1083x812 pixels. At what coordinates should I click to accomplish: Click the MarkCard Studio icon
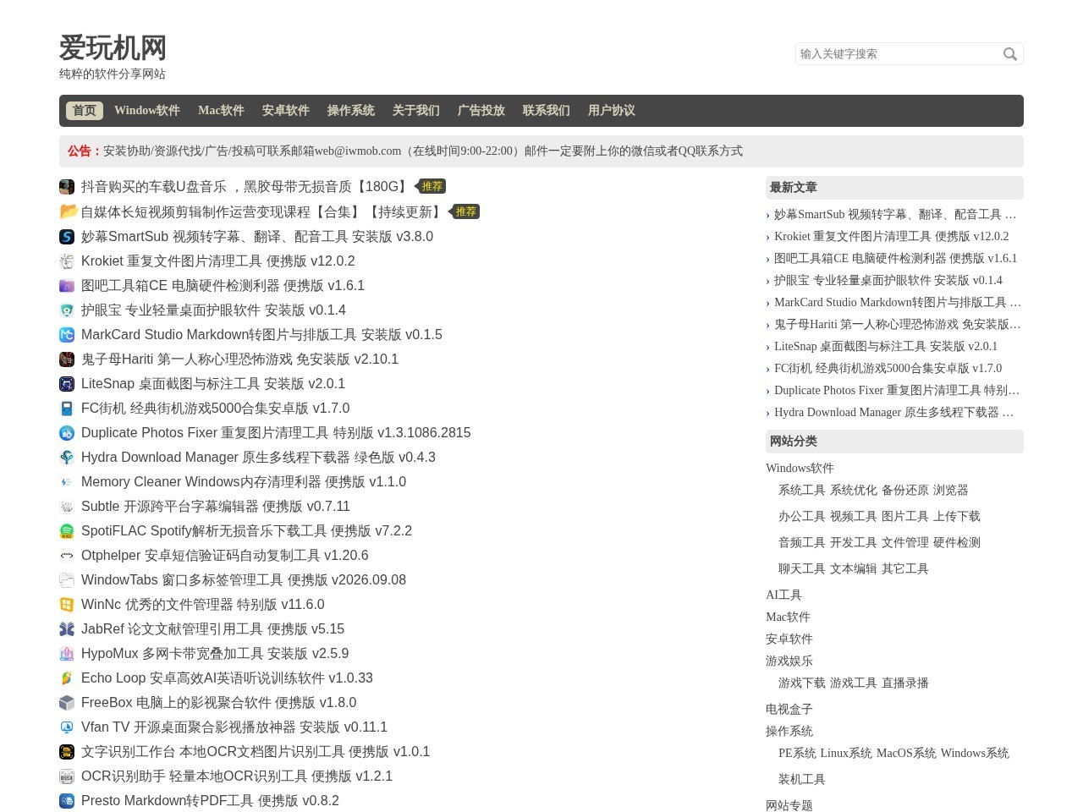[x=67, y=335]
